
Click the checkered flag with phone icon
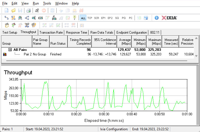[34, 25]
